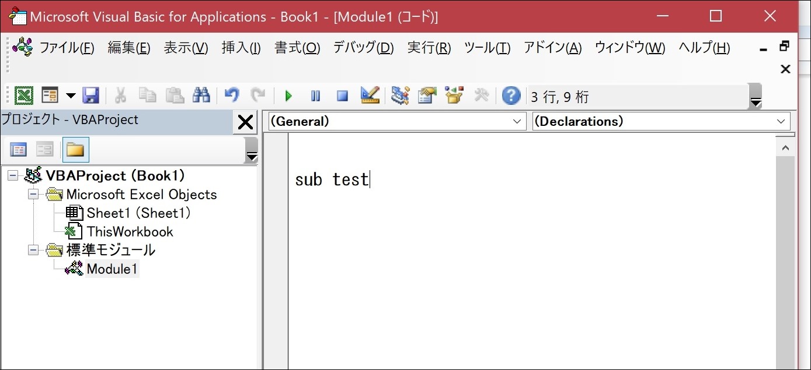Click the left margin indicator bar of code
This screenshot has height=370, width=811.
coord(276,251)
